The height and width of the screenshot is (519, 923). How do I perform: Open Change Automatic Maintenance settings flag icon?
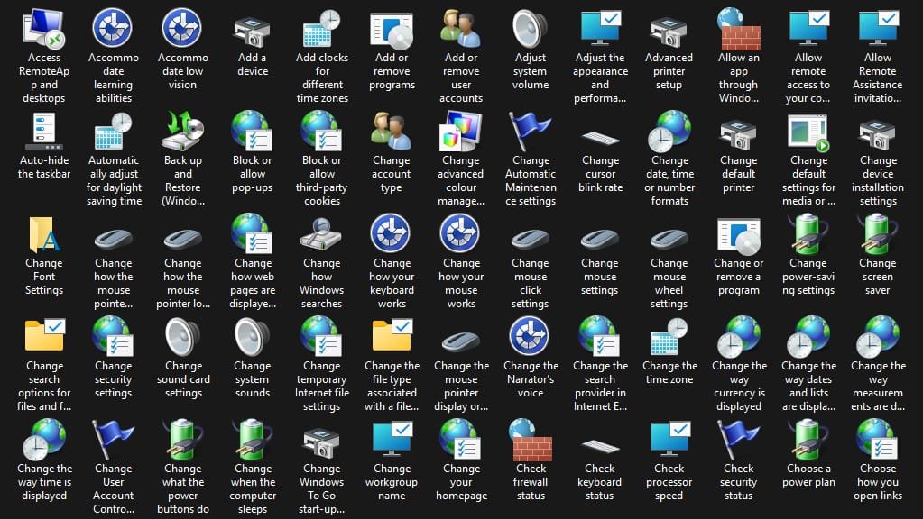(x=530, y=132)
